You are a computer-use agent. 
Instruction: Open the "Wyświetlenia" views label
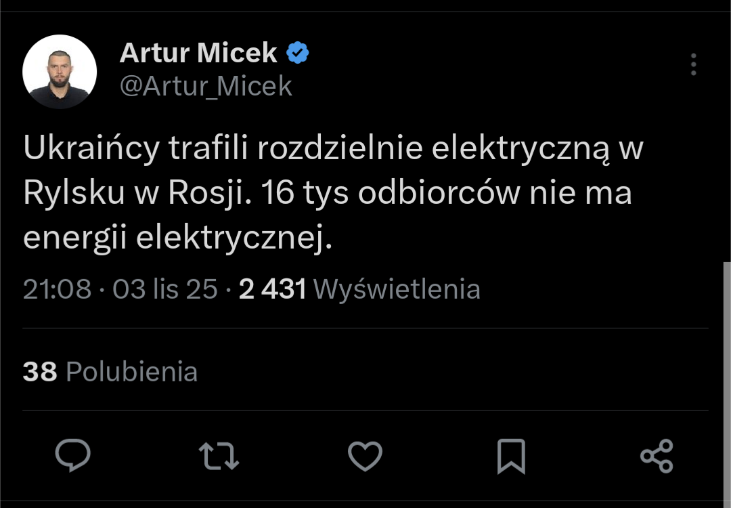pos(397,289)
